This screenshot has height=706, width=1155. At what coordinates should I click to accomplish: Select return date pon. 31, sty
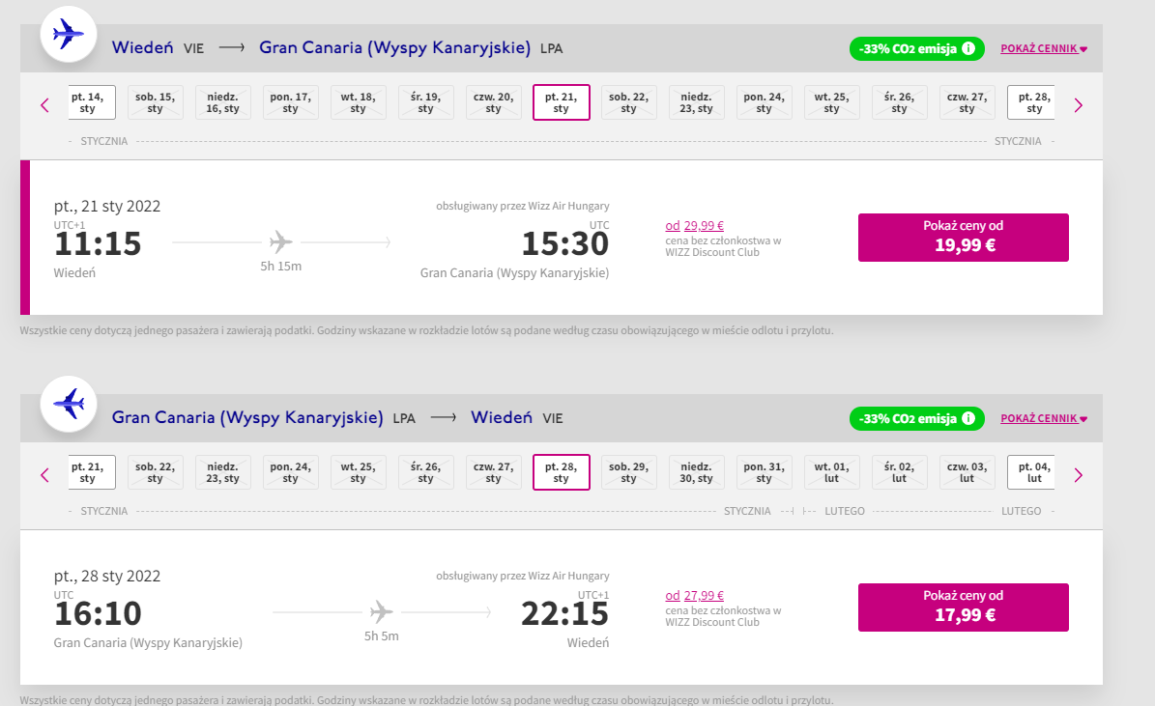[765, 472]
